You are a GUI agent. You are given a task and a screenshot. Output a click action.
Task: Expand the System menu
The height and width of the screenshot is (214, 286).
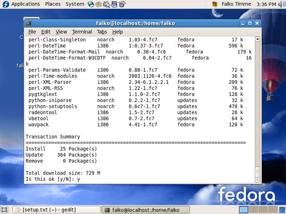(x=75, y=4)
